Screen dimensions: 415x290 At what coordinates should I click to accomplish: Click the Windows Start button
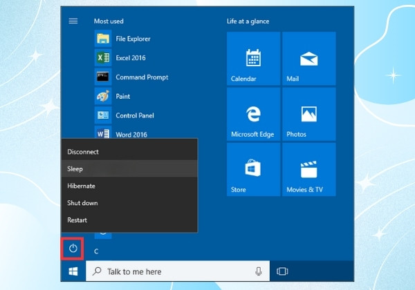pos(73,271)
